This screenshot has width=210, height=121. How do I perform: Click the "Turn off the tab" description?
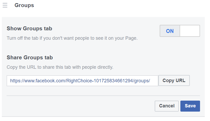coord(72,38)
